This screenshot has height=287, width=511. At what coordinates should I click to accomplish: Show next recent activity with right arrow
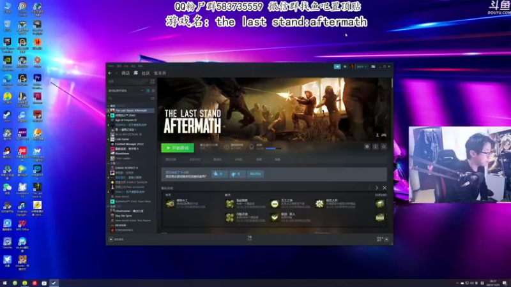pos(377,188)
